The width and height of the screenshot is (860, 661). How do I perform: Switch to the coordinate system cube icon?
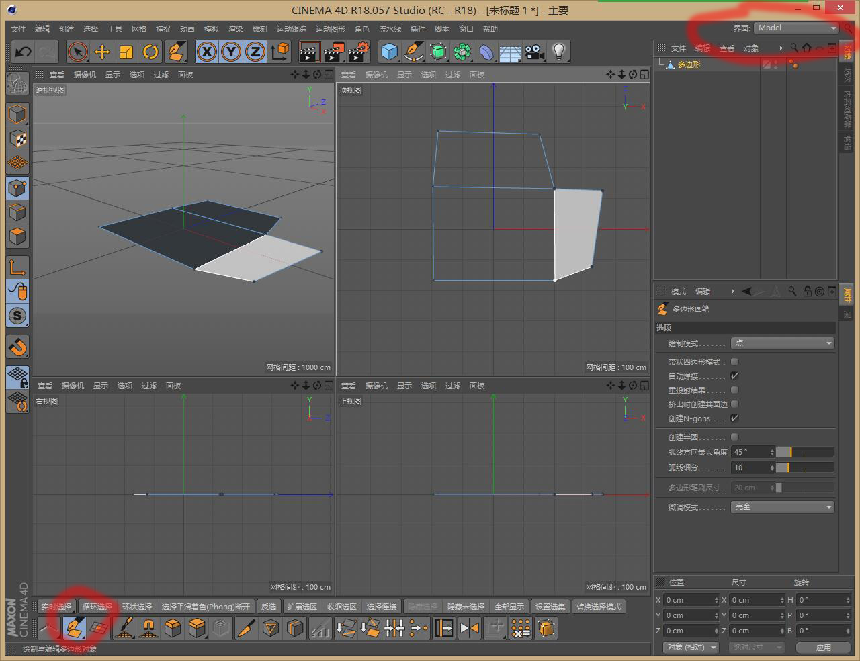[280, 52]
